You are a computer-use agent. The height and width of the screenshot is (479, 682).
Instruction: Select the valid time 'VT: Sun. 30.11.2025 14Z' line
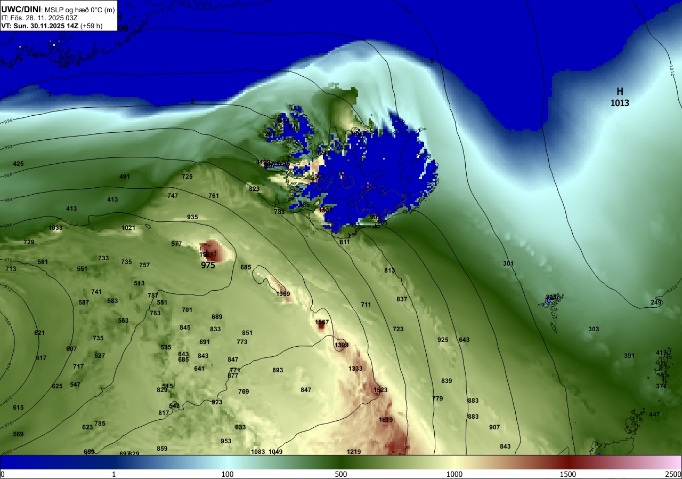40,26
